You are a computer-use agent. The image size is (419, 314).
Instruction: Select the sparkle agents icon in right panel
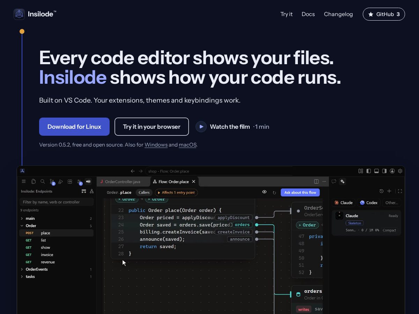point(343,181)
